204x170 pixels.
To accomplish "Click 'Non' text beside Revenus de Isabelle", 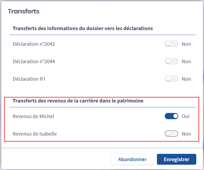I will click(x=186, y=134).
